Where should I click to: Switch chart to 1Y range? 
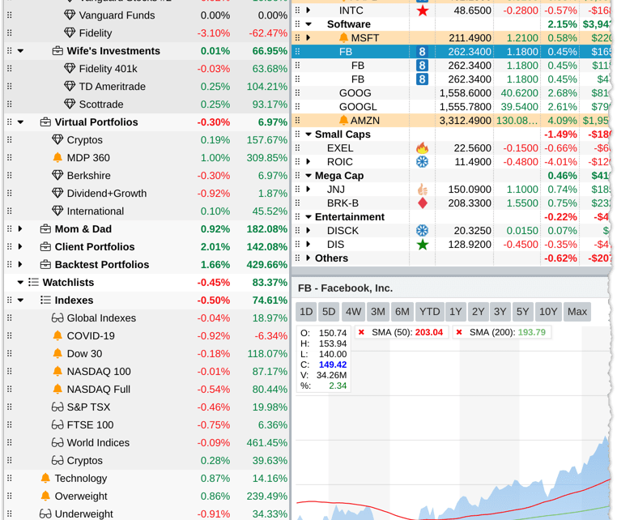coord(456,312)
